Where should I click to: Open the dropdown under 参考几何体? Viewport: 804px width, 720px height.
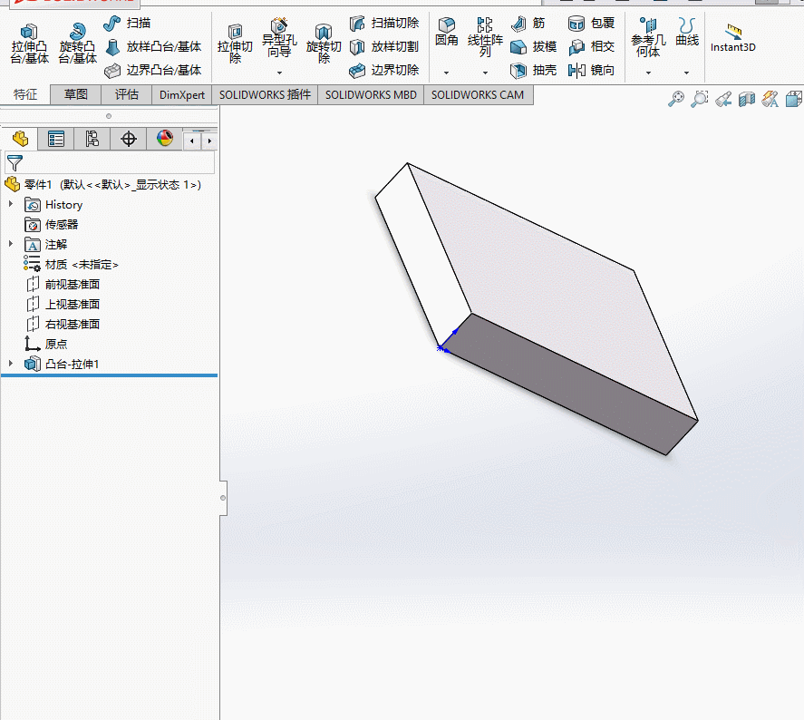tap(648, 73)
